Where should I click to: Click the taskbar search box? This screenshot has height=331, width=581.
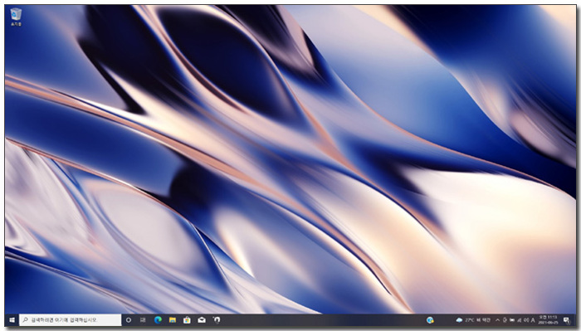(71, 320)
